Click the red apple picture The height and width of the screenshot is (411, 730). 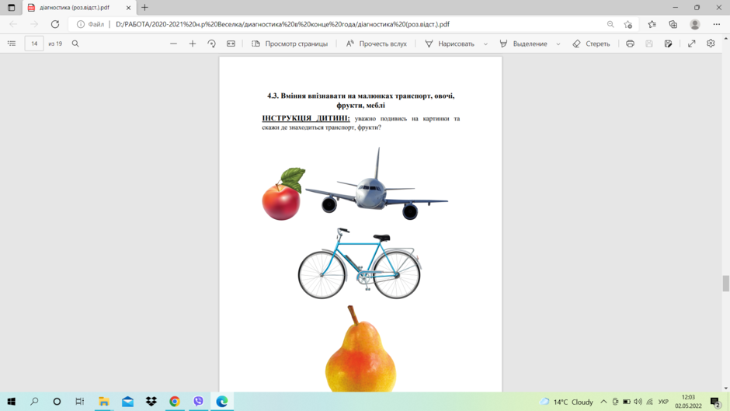283,194
